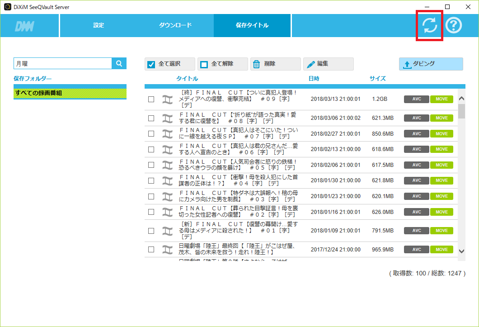Click the highlighted refresh icon
Image resolution: width=479 pixels, height=327 pixels.
pos(429,25)
